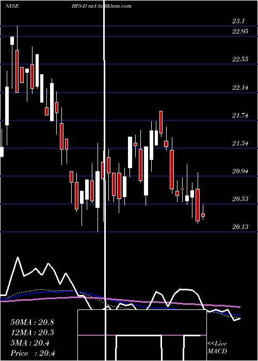Click the BFS-D ns1.bullkhan.com title text
The image size is (258, 361).
pyautogui.click(x=101, y=6)
